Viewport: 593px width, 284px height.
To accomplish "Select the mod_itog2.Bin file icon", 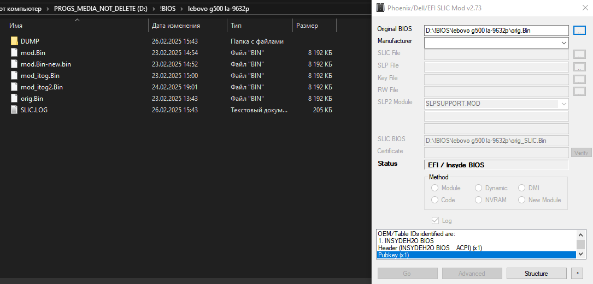I will point(14,87).
